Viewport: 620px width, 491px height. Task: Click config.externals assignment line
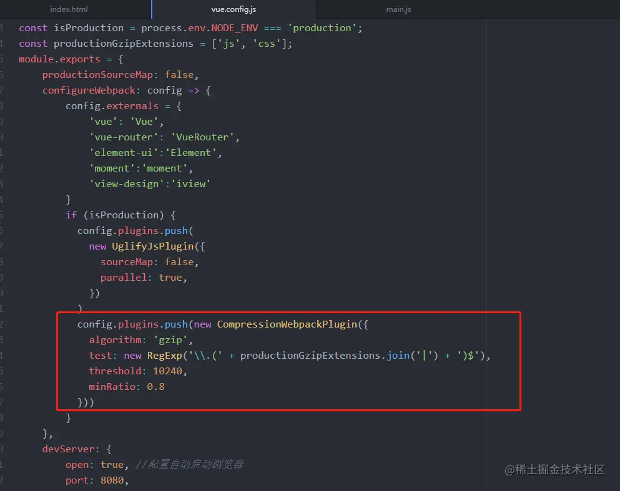(x=124, y=106)
